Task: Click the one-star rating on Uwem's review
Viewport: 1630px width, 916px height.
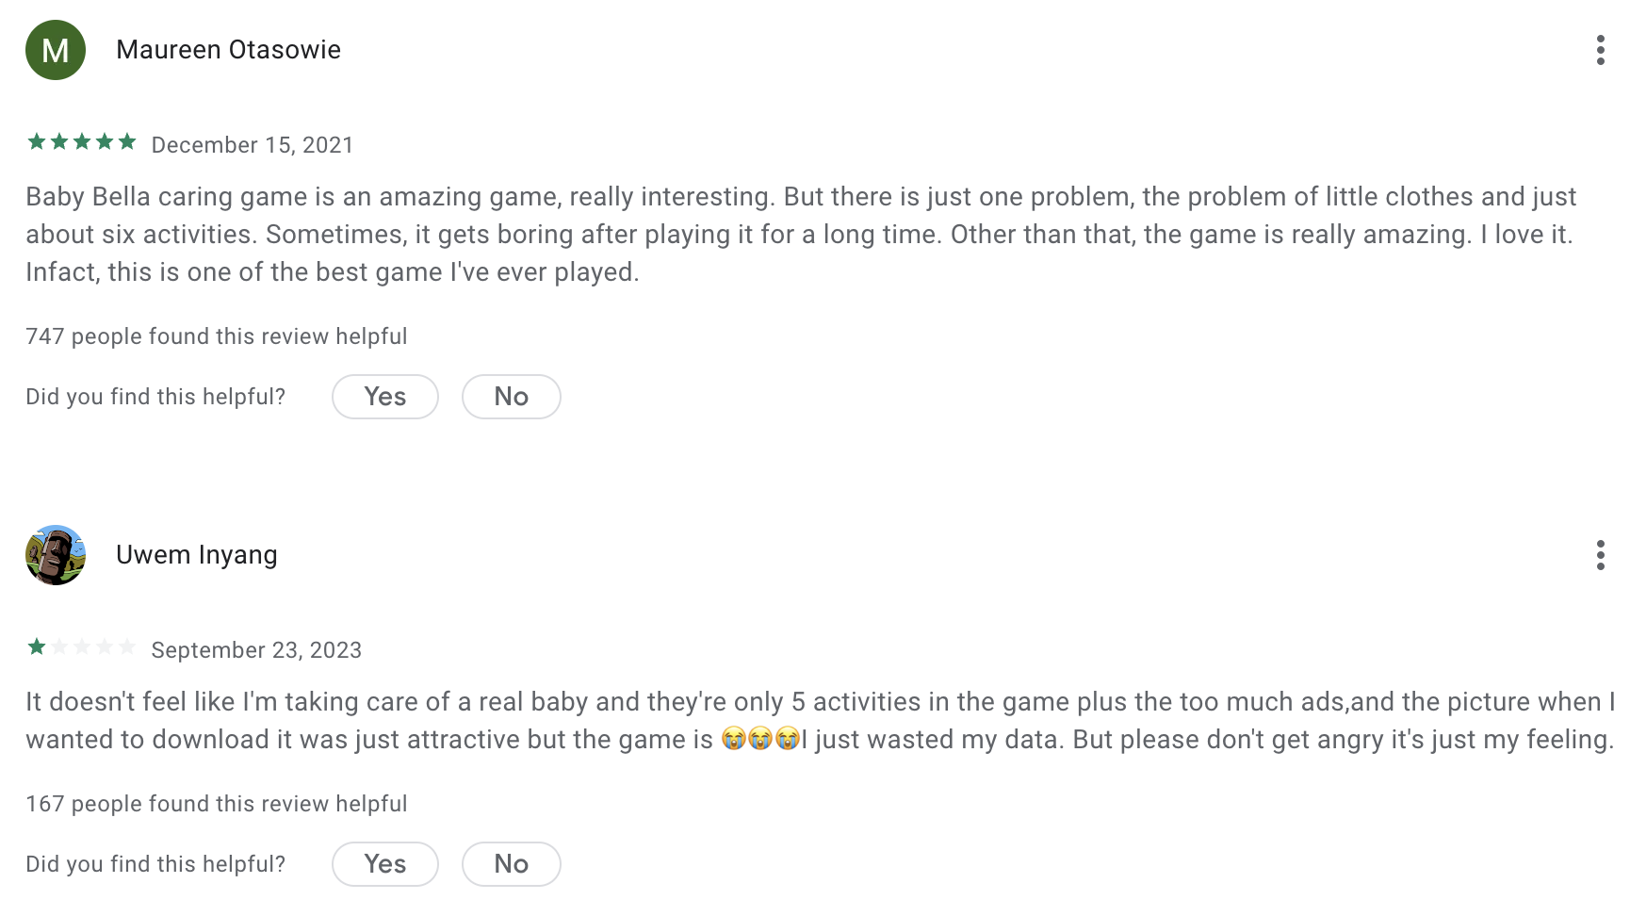Action: click(x=82, y=647)
